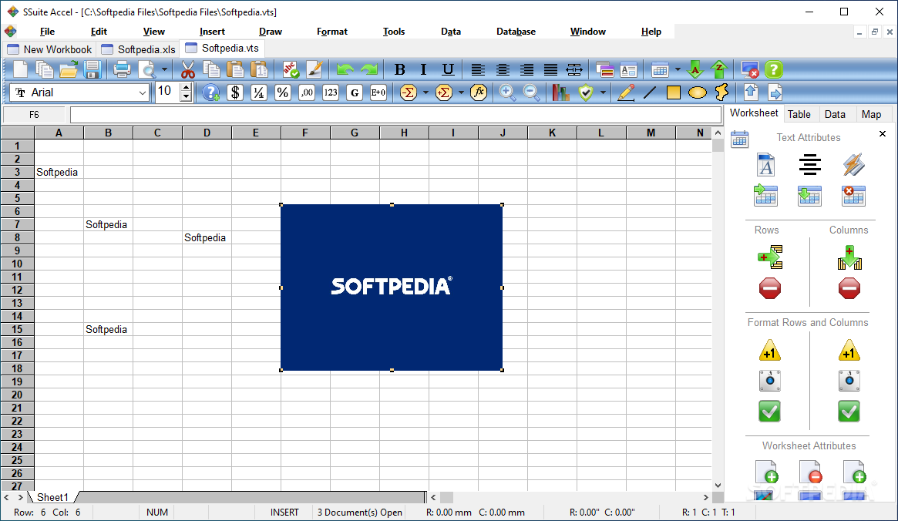Screen dimensions: 898x521
Task: Expand the print preview dropdown arrow
Action: [164, 70]
